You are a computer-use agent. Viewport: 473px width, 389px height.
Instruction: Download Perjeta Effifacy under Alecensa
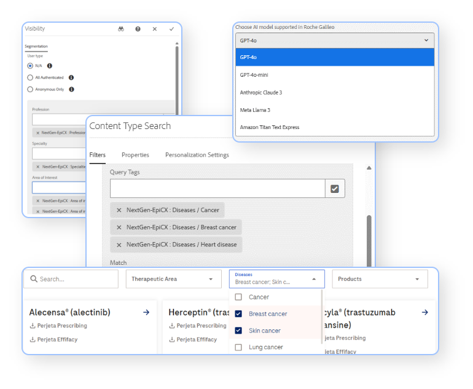[53, 339]
